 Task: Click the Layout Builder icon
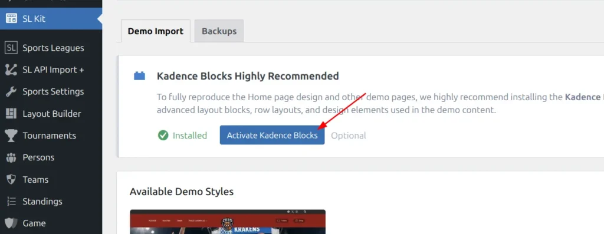(11, 114)
